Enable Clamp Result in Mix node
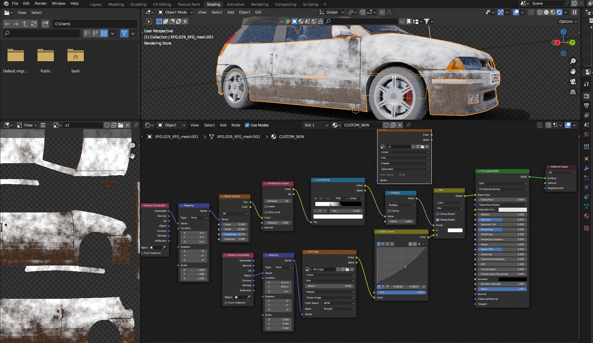The image size is (593, 343). point(438,214)
